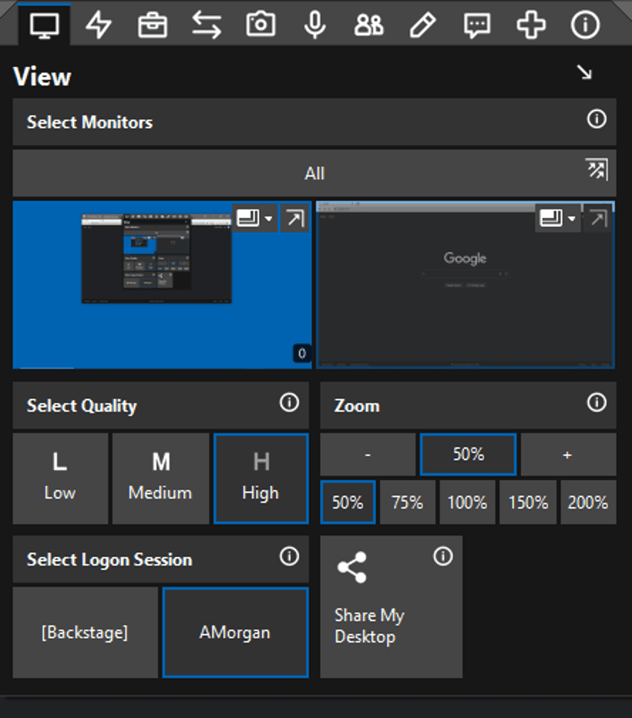Open the chat message icon
The image size is (632, 718).
pyautogui.click(x=477, y=25)
